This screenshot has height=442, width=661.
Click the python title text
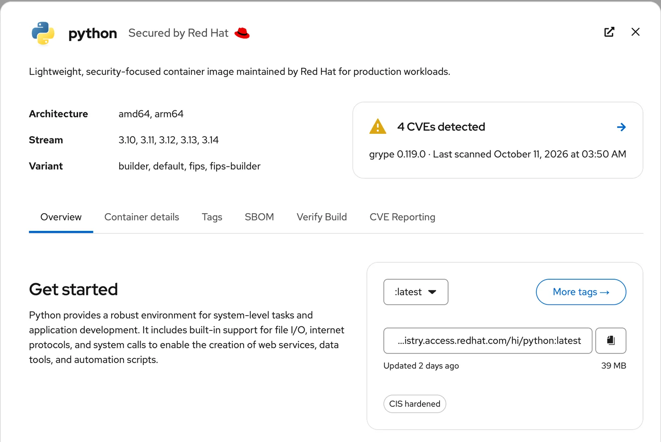[x=93, y=33]
